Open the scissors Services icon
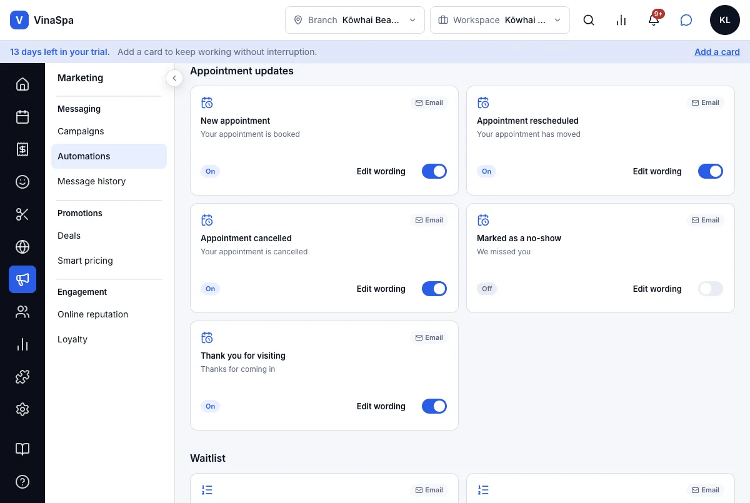 point(22,214)
